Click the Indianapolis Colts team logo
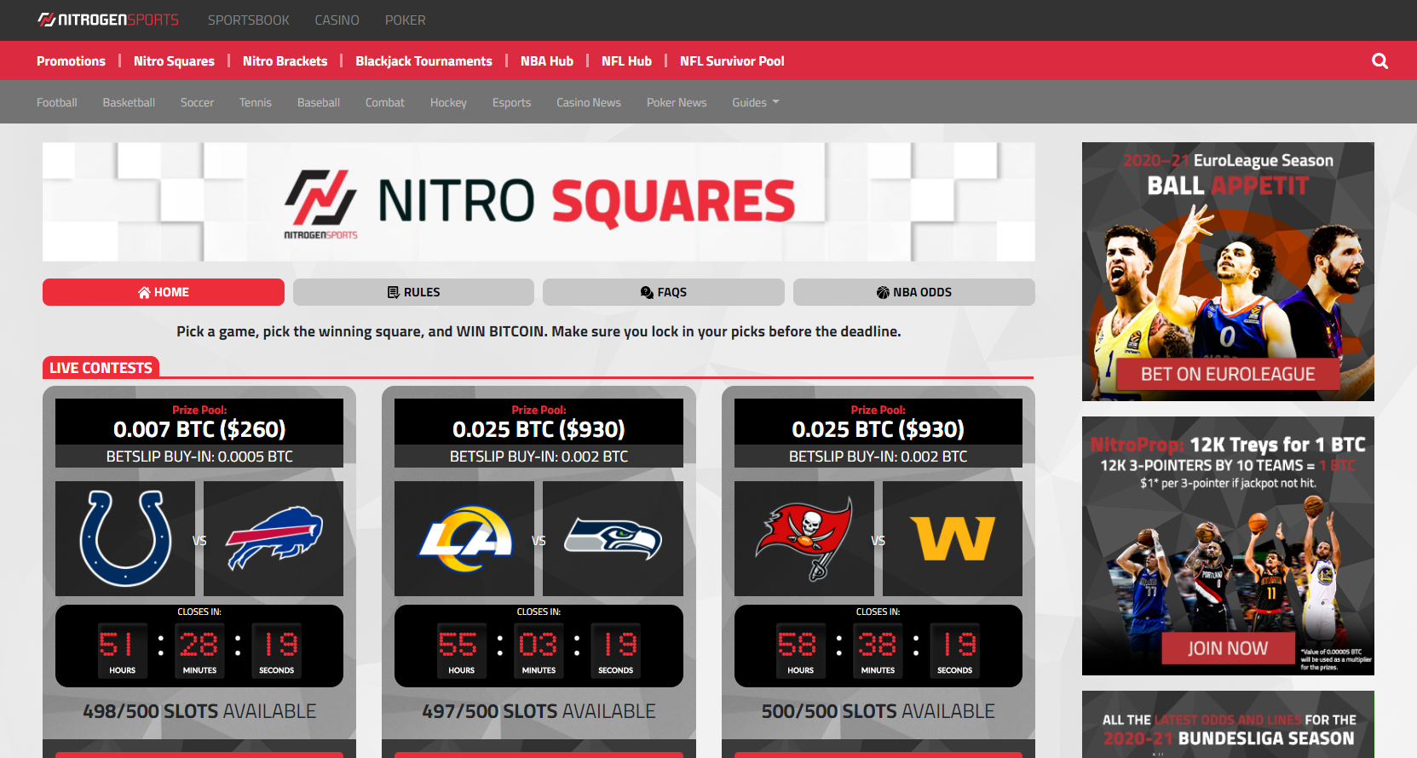 125,538
